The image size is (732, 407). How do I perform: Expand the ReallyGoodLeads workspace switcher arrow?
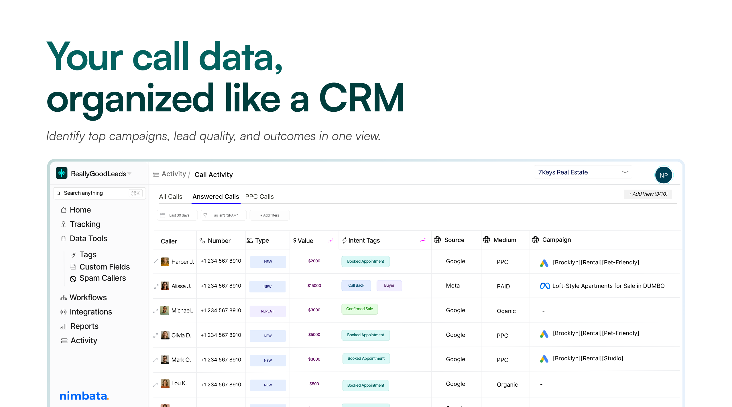click(x=129, y=174)
